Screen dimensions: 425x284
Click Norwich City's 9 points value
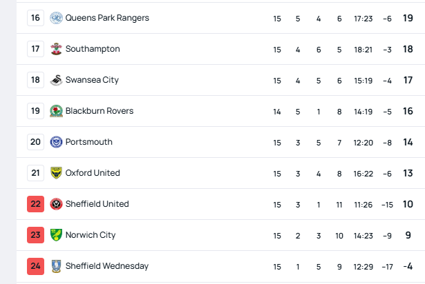408,235
